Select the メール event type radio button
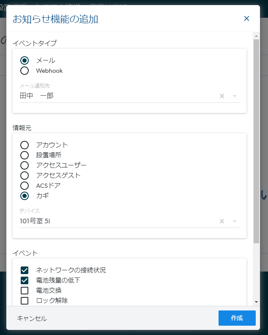 point(25,60)
